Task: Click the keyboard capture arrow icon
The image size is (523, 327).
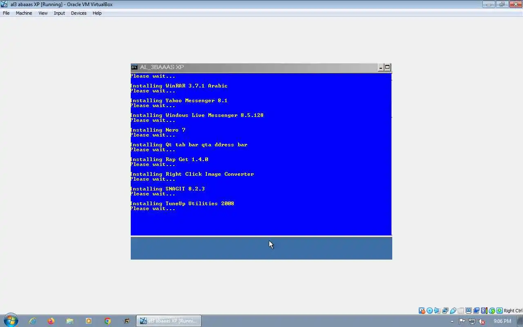Action: click(500, 311)
